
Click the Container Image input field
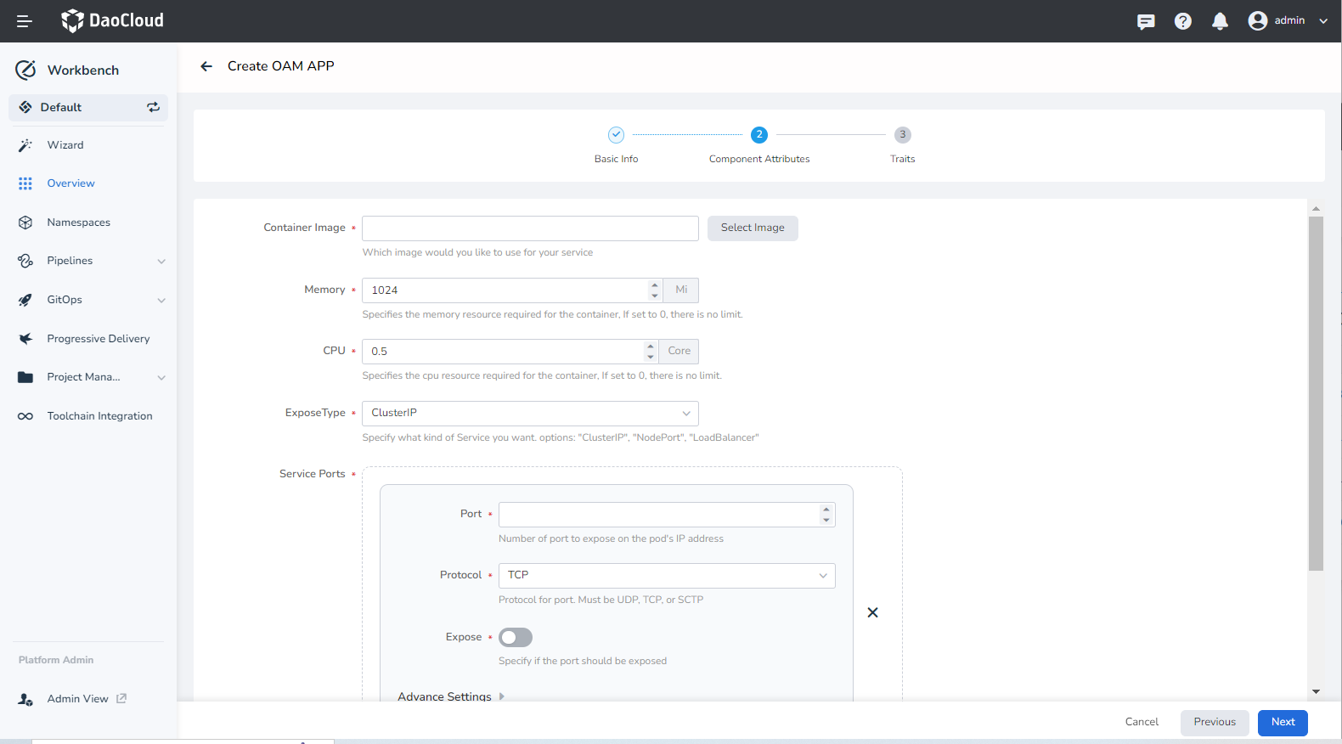[530, 228]
